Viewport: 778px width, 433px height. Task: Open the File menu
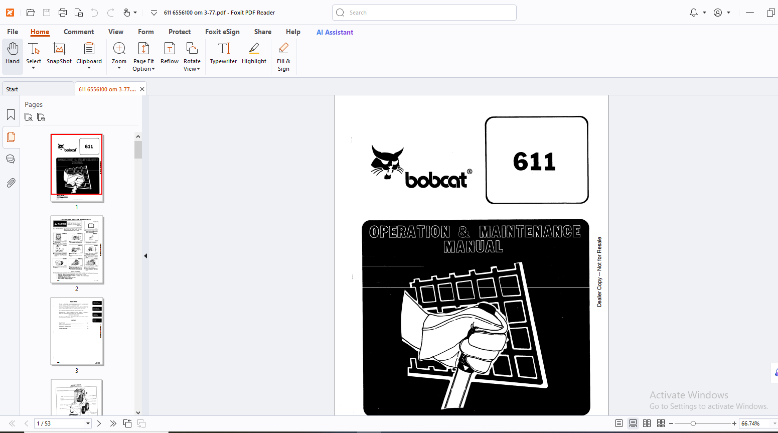[13, 32]
